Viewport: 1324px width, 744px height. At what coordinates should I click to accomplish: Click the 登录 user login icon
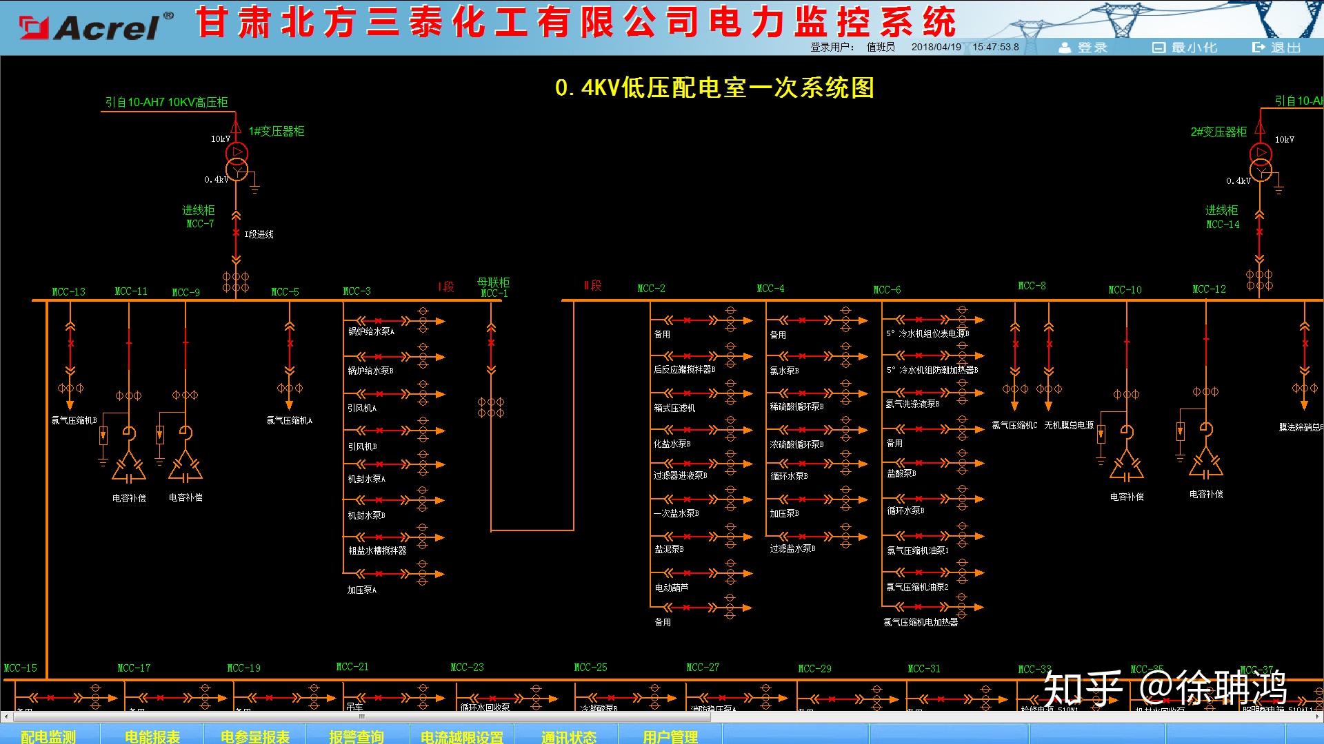coord(1065,47)
